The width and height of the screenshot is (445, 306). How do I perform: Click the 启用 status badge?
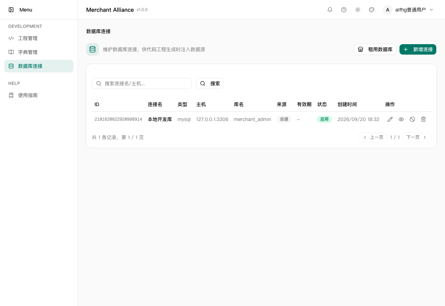[324, 119]
